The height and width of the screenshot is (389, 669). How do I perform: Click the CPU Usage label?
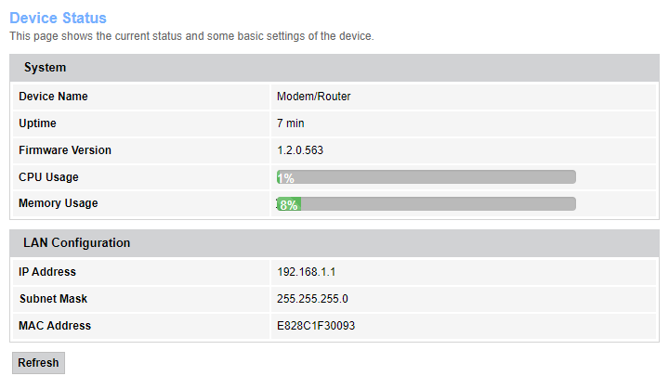tap(48, 177)
